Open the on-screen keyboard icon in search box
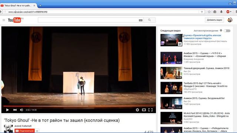Image resolution: width=237 pixels, height=133 pixels. [x=141, y=20]
